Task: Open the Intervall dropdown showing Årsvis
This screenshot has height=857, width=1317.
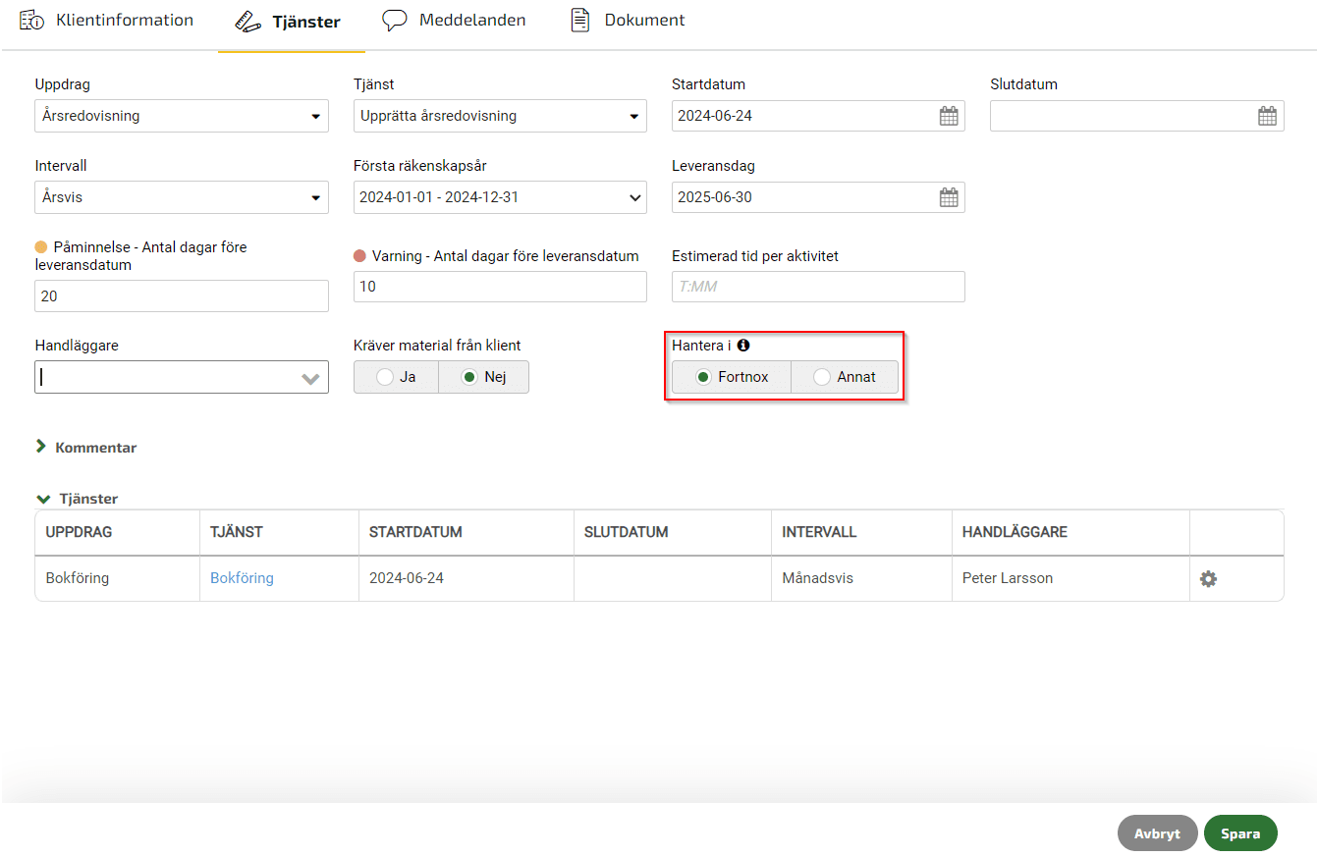Action: point(182,197)
